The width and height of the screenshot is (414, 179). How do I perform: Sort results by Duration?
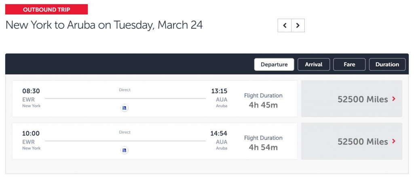pyautogui.click(x=387, y=64)
